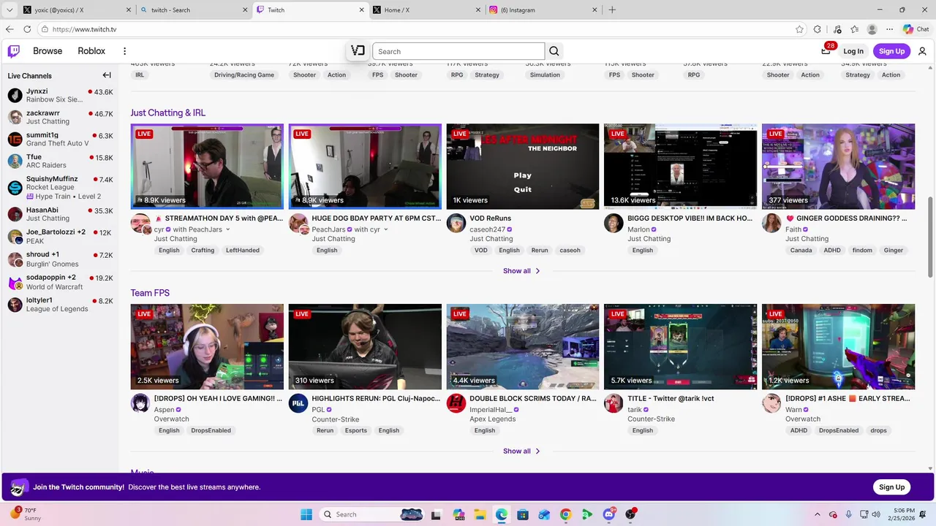
Task: Open the Twitch user profile icon menu
Action: click(922, 51)
